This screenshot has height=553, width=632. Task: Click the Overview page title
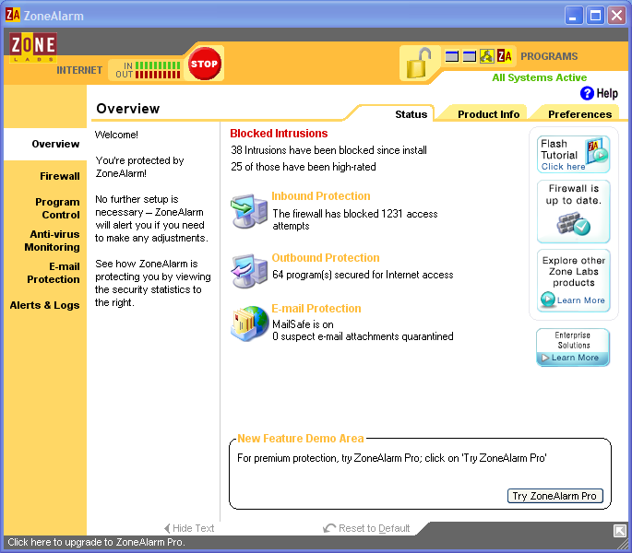127,109
